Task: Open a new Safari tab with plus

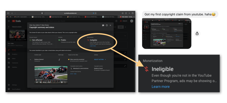Action: 129,13
